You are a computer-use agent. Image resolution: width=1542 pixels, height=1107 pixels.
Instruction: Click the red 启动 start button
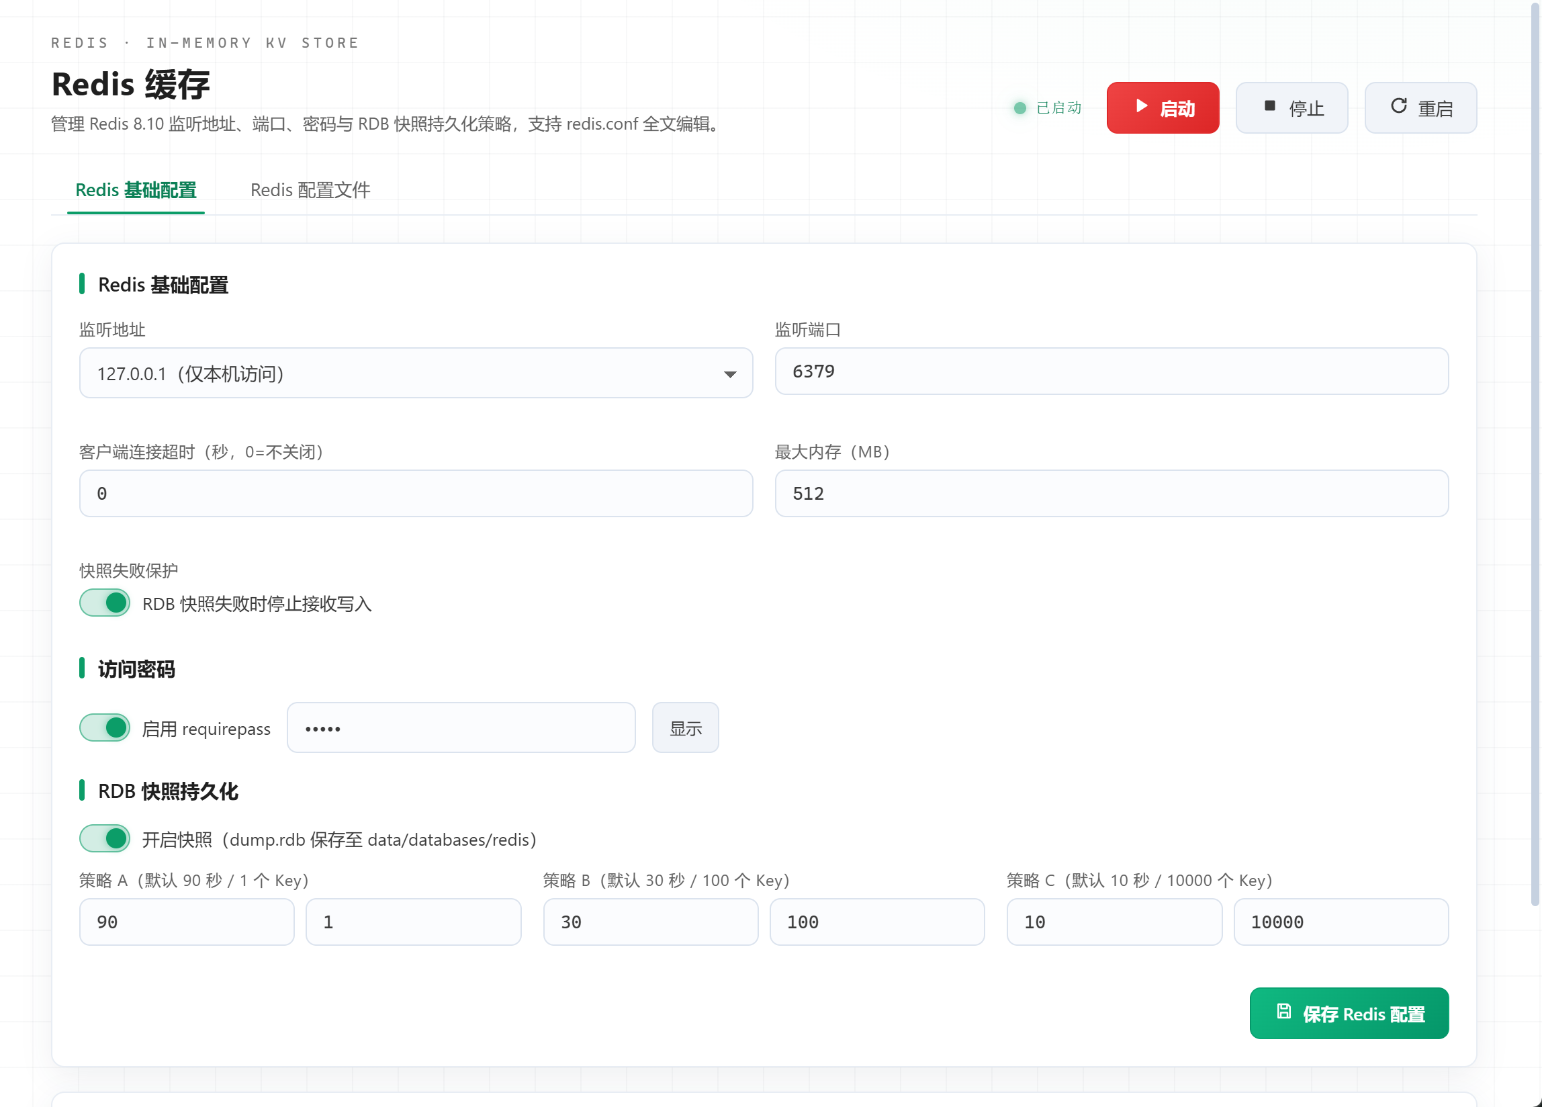click(x=1163, y=108)
